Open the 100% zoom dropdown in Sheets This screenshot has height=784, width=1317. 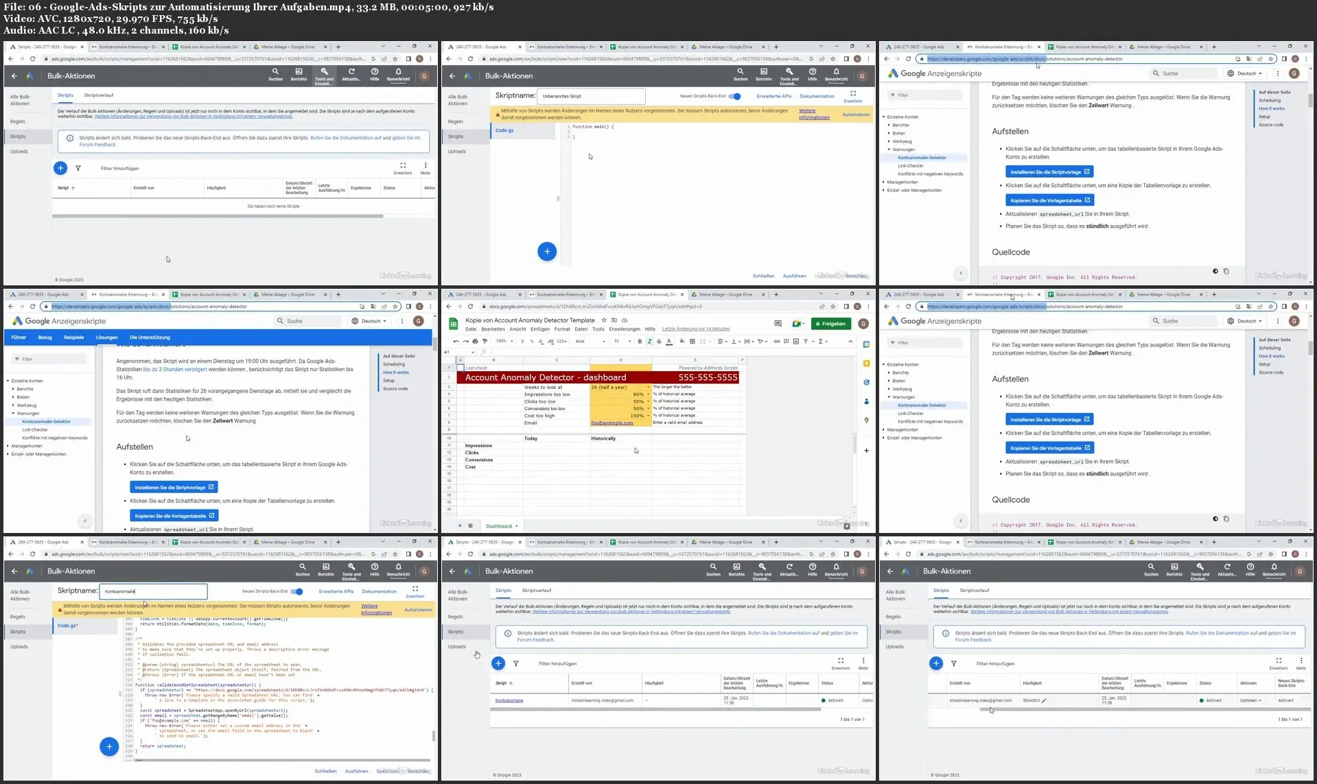(x=504, y=341)
